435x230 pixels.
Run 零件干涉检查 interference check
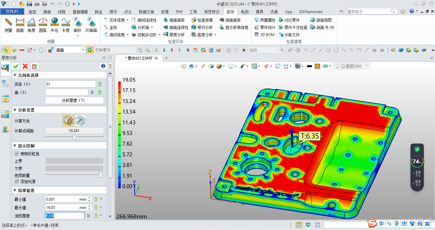tap(293, 27)
